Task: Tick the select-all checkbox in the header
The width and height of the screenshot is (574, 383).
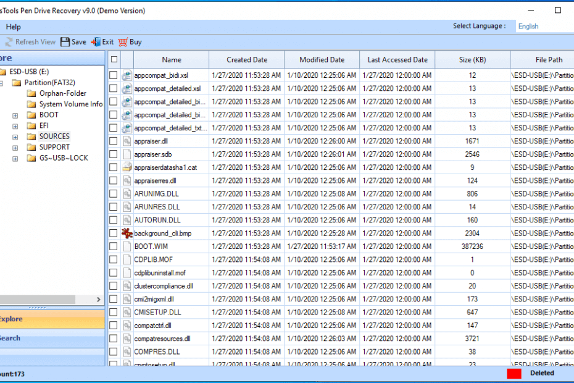Action: click(x=114, y=59)
